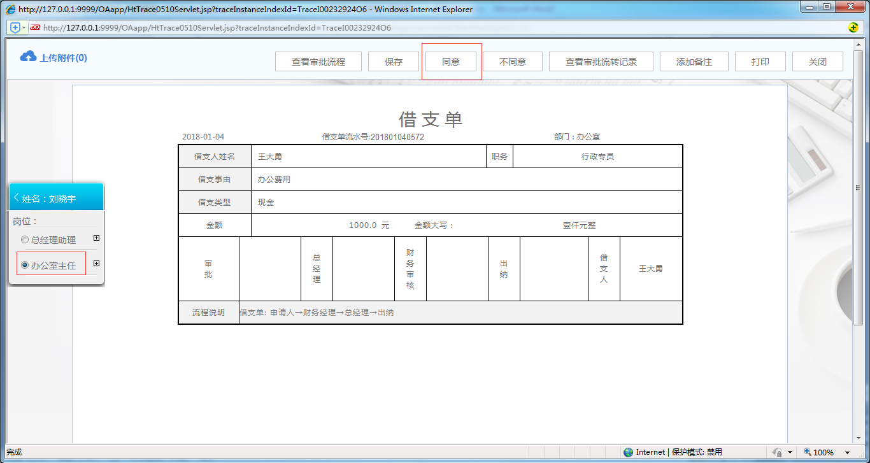
Task: Select the 办公室主任 radio button
Action: (24, 263)
